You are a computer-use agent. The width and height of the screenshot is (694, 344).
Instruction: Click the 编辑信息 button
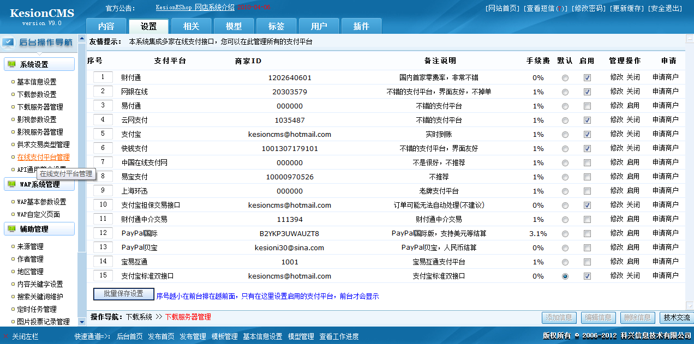coord(599,317)
